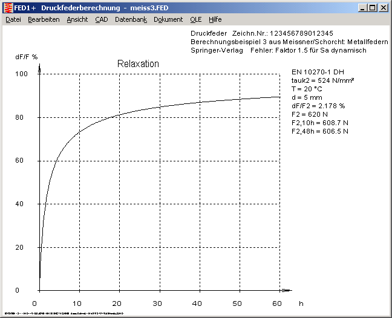Click the "Druckfeder Zeichn.Nr." header line
392x318 pixels.
click(x=261, y=33)
